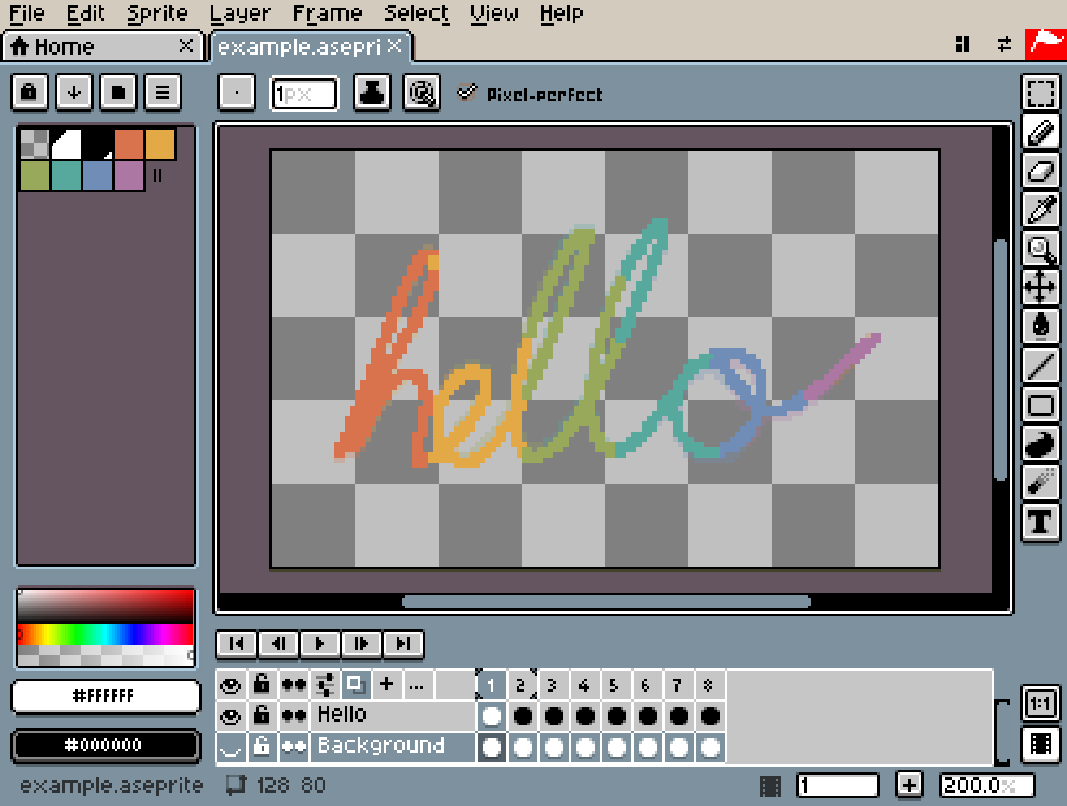
Task: Click the palette presets icon
Action: [118, 92]
